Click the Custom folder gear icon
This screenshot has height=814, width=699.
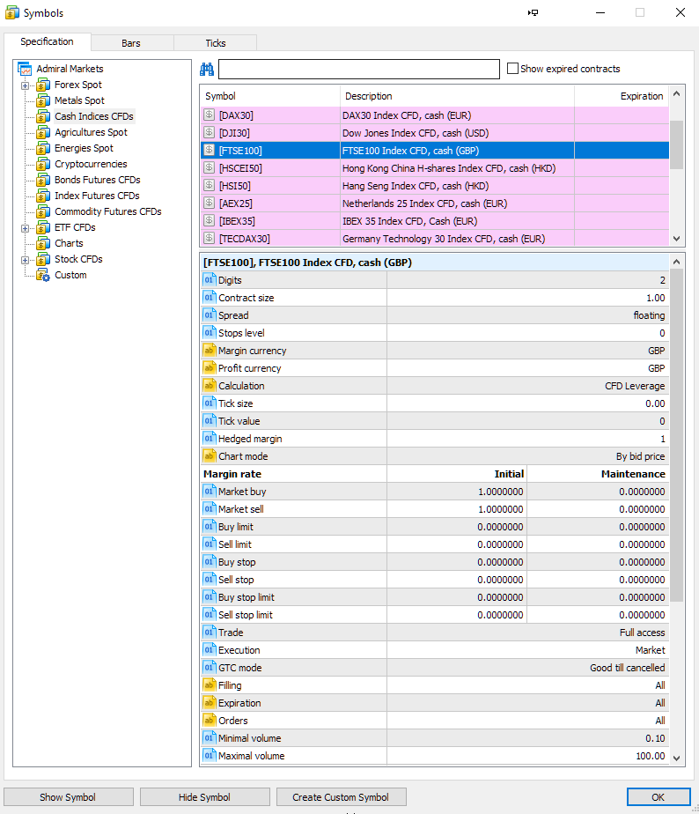pos(43,275)
